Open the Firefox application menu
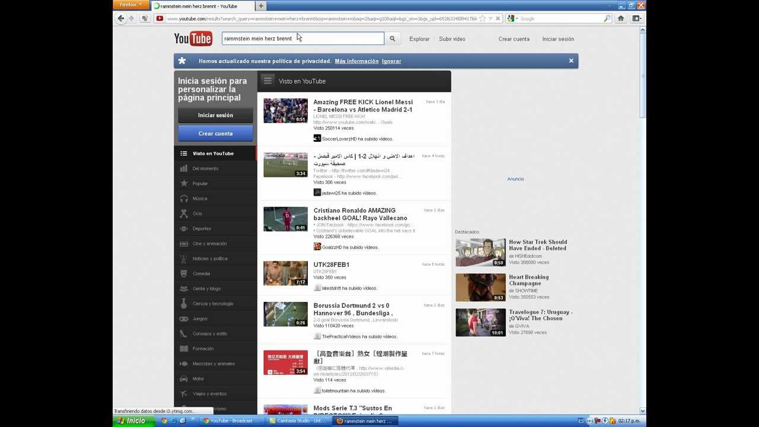759x427 pixels. click(130, 5)
